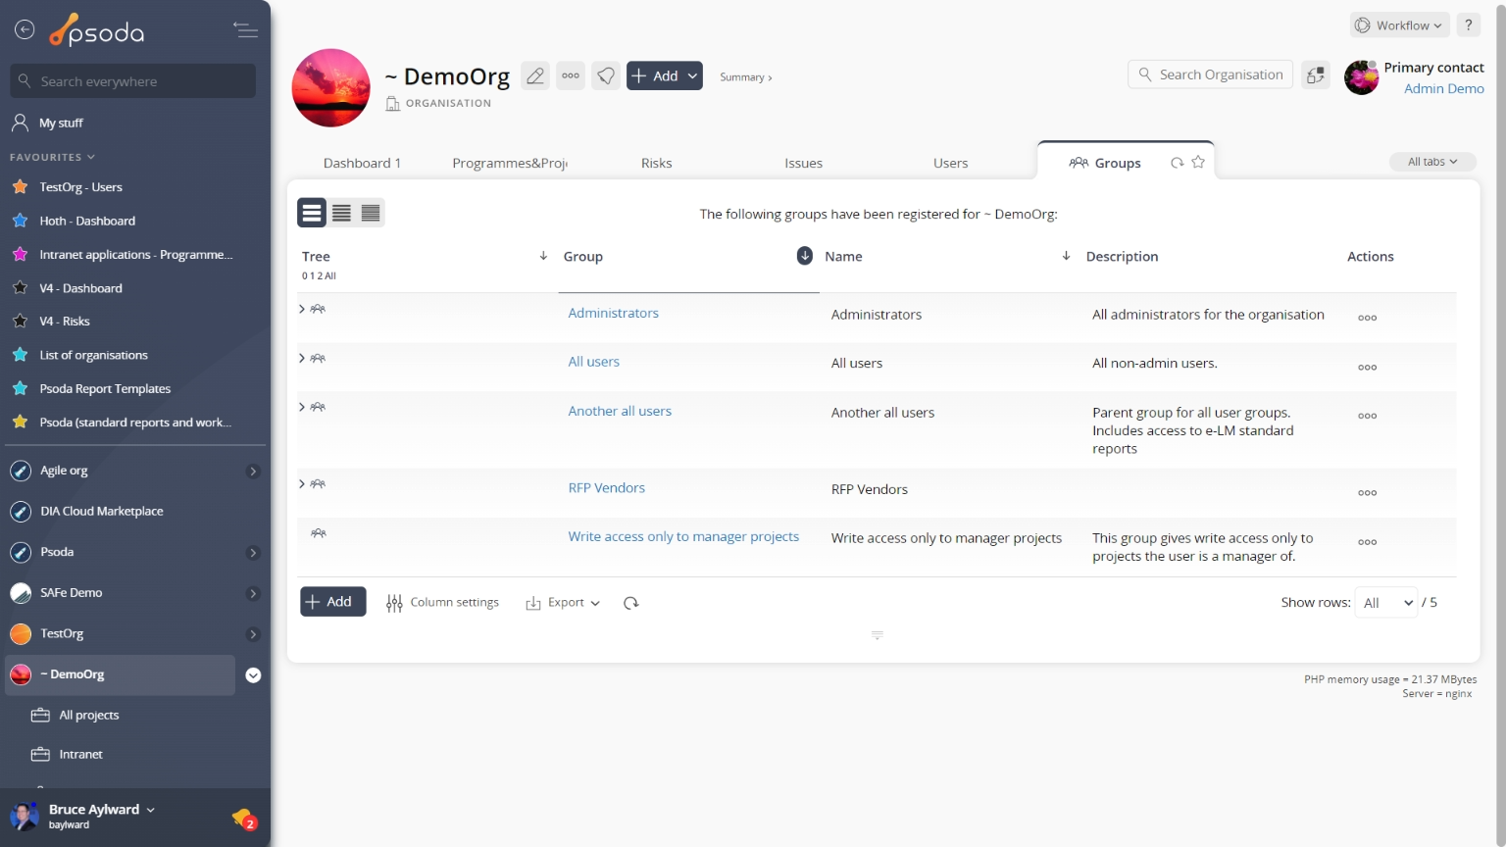Select the compact row density view icon

[x=371, y=213]
